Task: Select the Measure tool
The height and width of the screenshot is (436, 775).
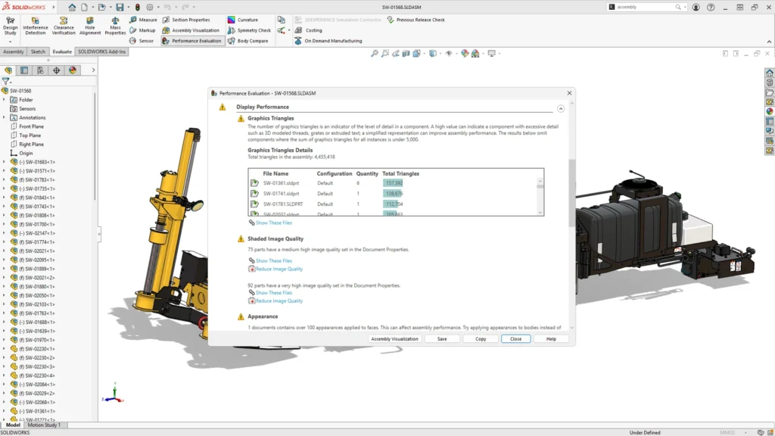Action: [x=144, y=20]
